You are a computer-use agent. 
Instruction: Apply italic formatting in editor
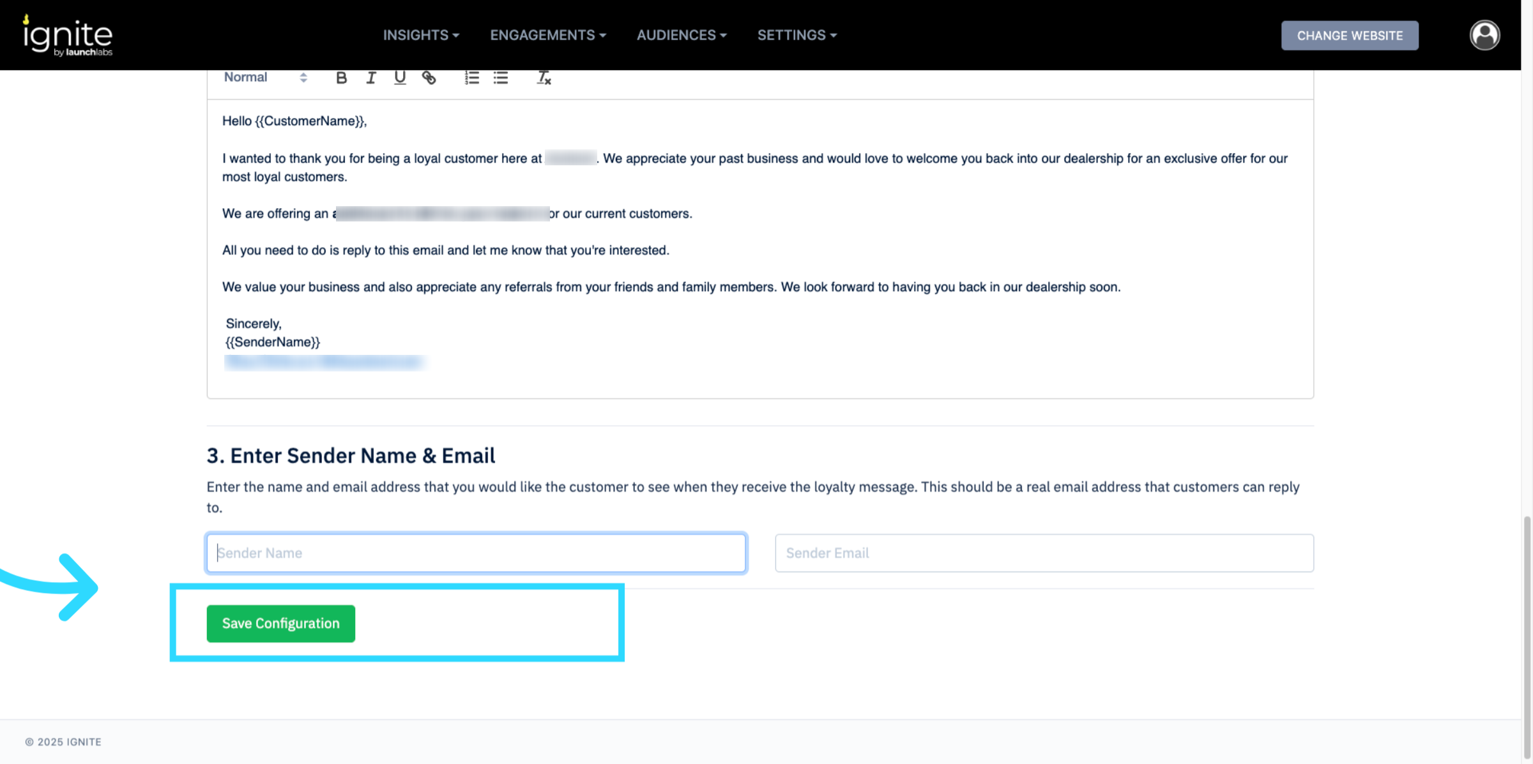(x=370, y=78)
